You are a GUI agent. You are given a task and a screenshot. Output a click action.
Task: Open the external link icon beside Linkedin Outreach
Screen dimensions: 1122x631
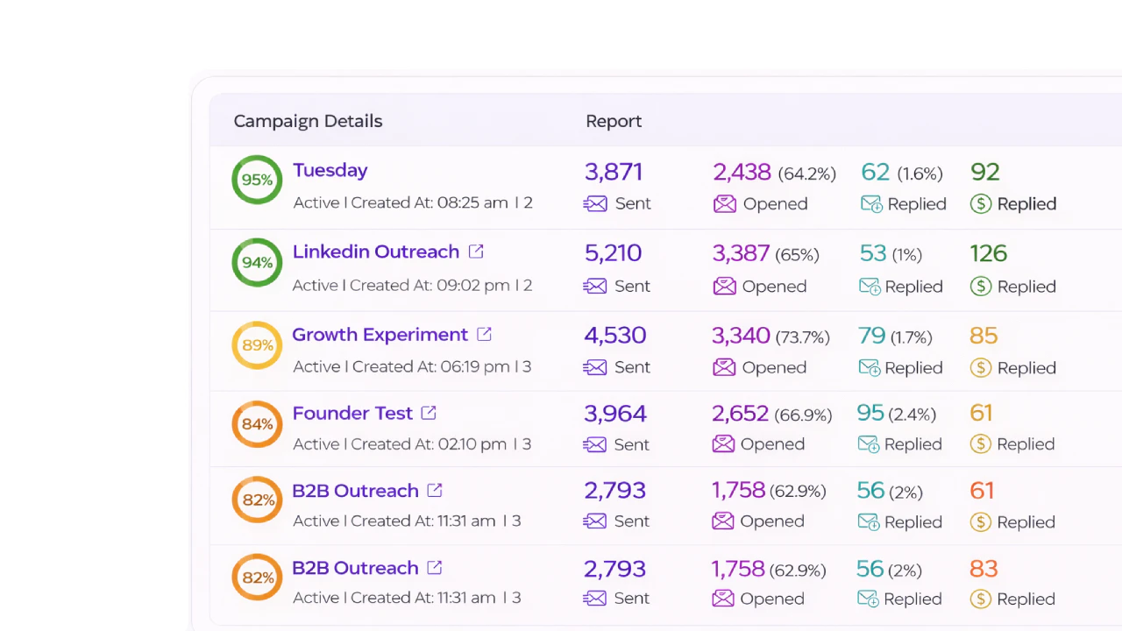[476, 252]
